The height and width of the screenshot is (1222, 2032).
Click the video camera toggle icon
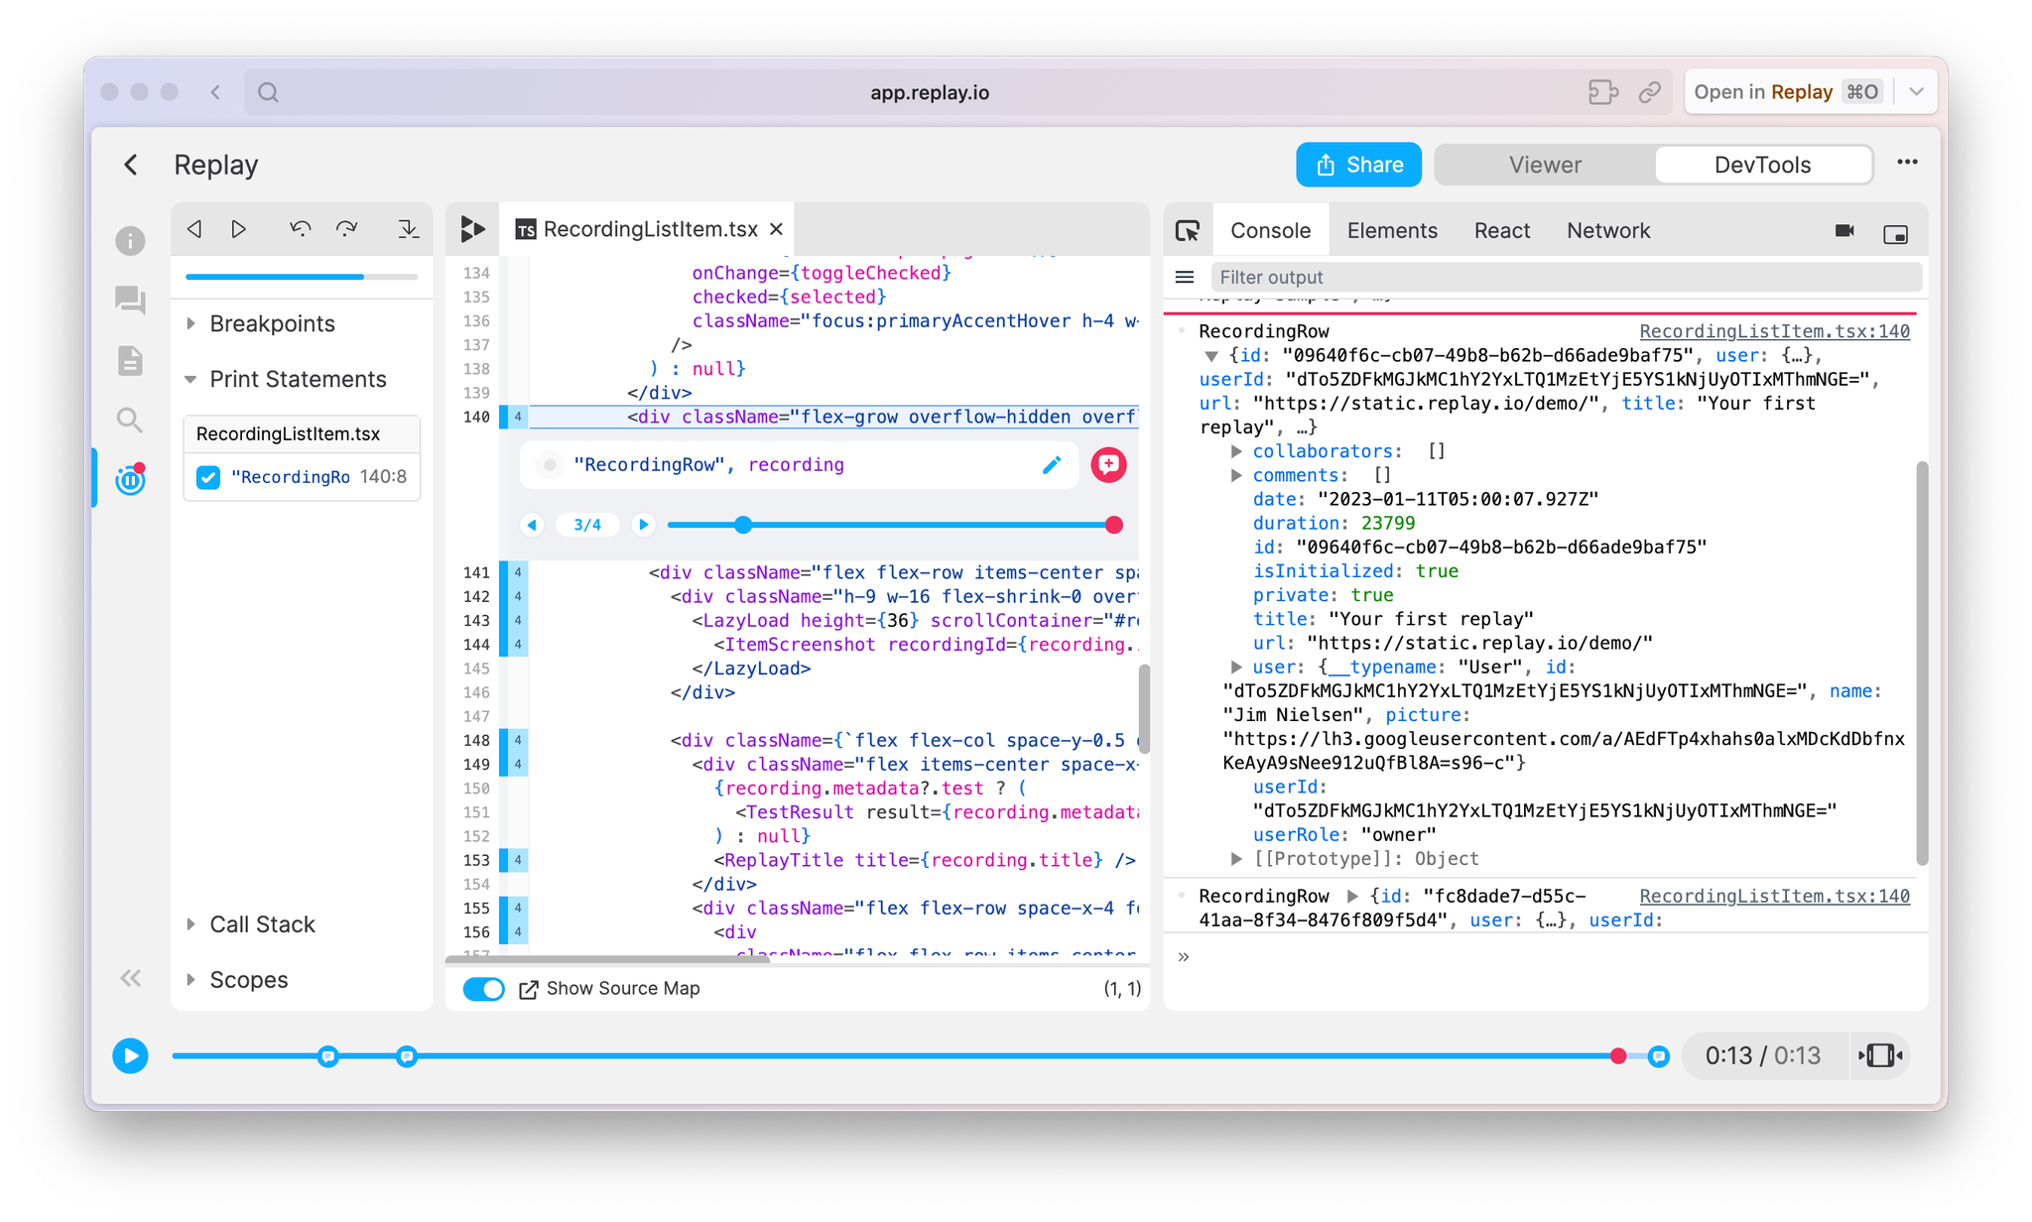coord(1844,231)
